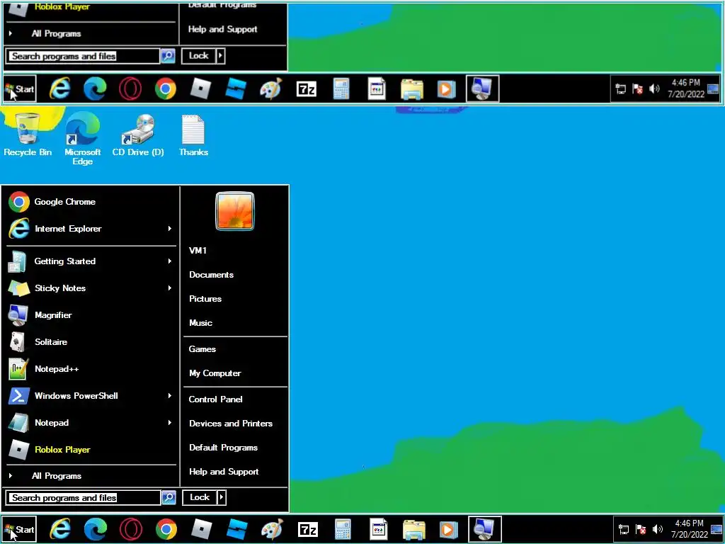
Task: Launch Notepad from the Start menu list
Action: [x=91, y=422]
